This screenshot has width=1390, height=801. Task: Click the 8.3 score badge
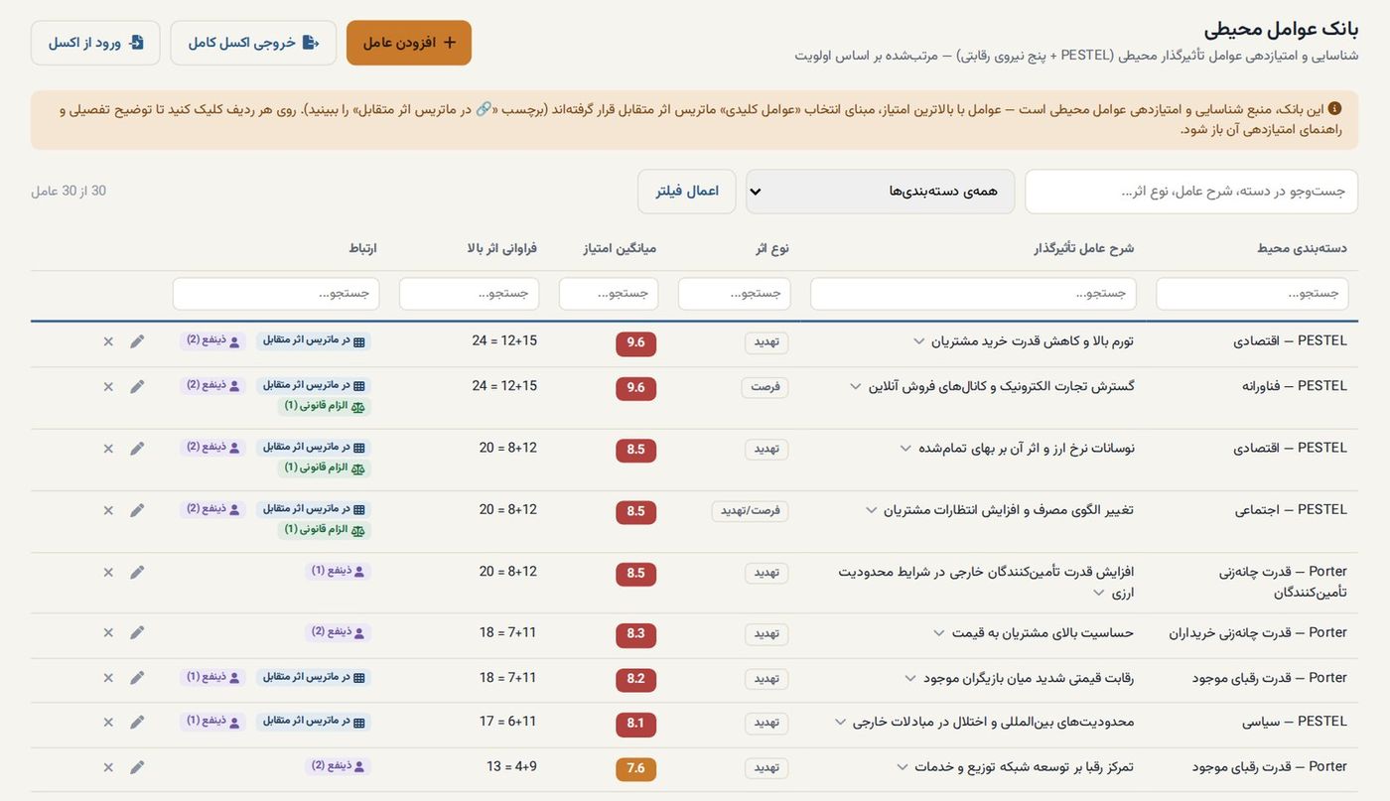tap(636, 634)
